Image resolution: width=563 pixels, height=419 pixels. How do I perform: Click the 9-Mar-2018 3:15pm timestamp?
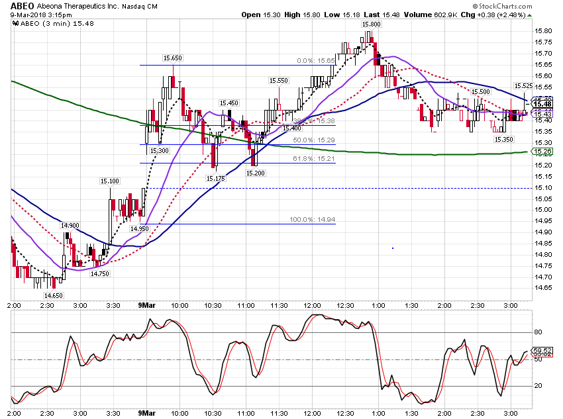[41, 15]
